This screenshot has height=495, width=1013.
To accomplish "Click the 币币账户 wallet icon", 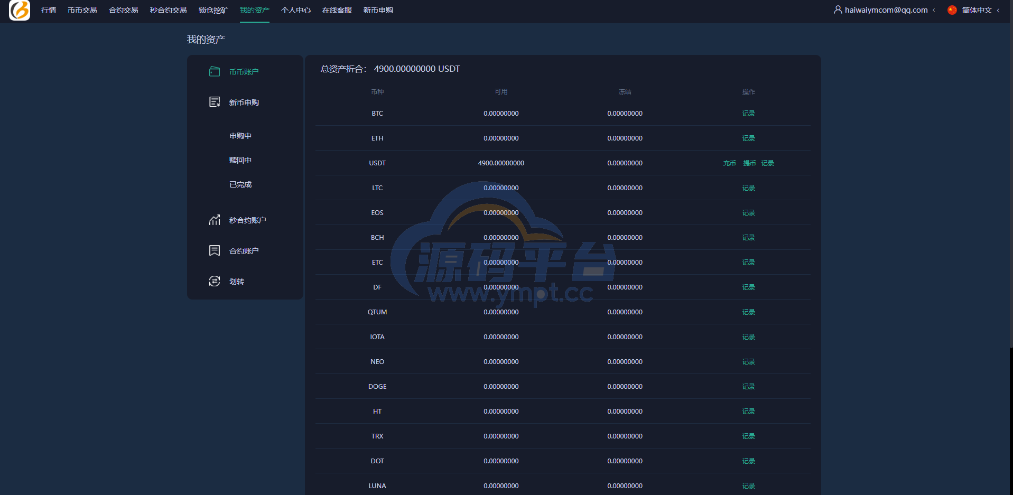I will (x=215, y=71).
